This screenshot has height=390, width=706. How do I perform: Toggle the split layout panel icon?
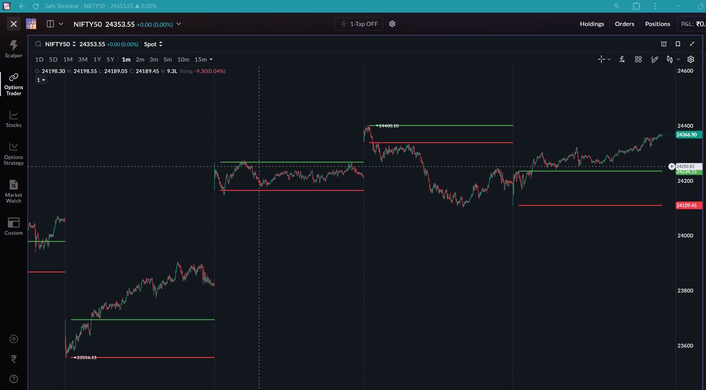(x=50, y=24)
